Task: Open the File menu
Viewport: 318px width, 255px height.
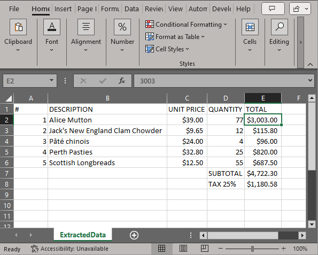Action: click(14, 9)
